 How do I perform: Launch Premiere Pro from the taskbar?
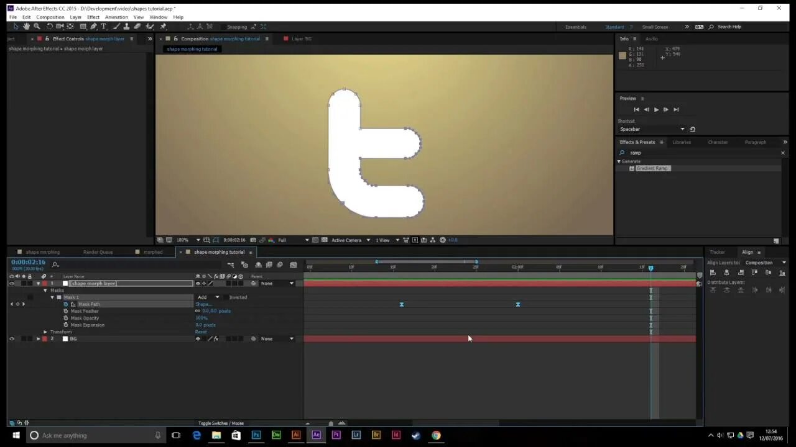336,435
